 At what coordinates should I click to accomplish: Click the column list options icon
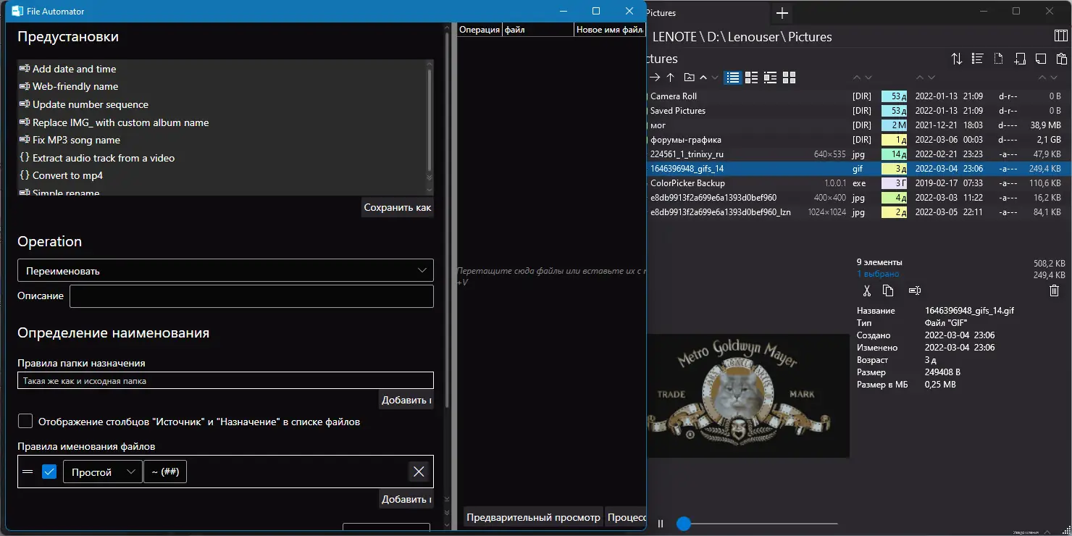click(977, 59)
